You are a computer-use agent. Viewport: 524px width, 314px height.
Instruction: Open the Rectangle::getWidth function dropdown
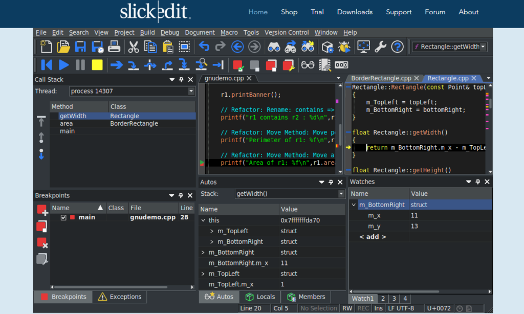pos(483,47)
